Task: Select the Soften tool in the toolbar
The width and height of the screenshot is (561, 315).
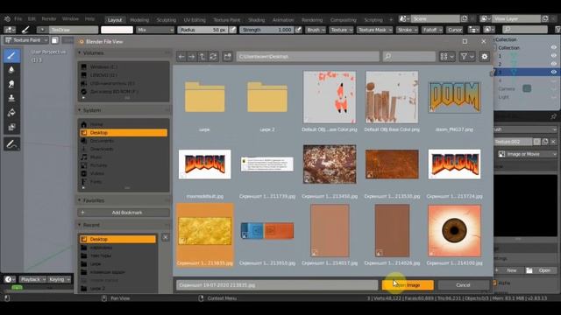Action: coord(11,70)
